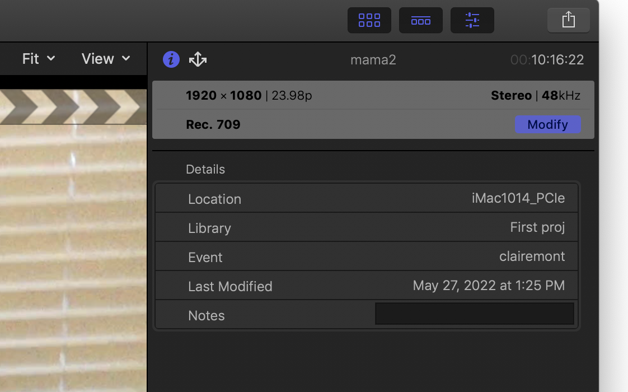Image resolution: width=628 pixels, height=392 pixels.
Task: Click the Library row label
Action: coord(209,228)
